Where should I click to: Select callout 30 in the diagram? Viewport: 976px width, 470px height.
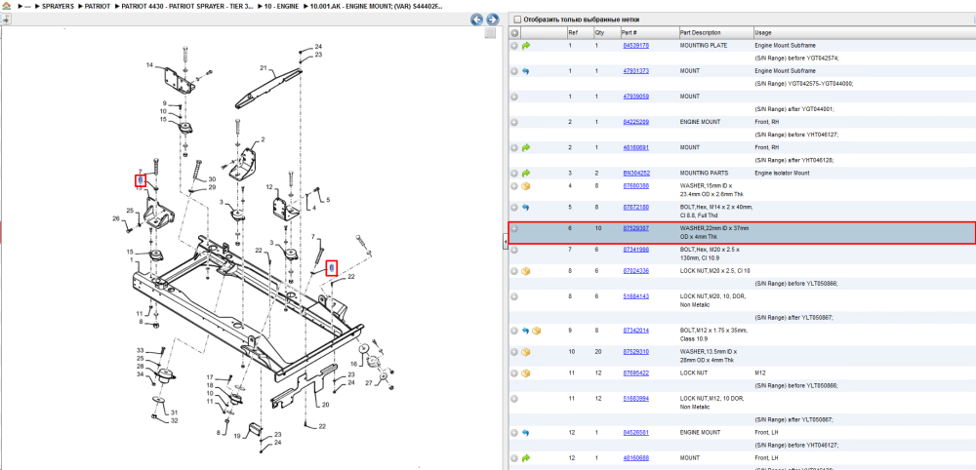[212, 179]
